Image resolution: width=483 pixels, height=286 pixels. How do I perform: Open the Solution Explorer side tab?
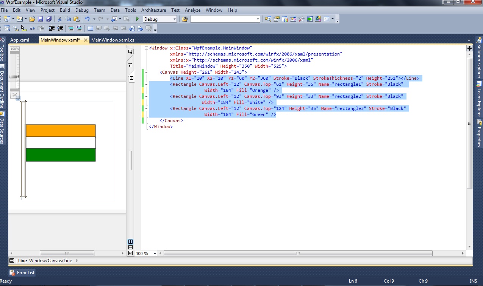(478, 59)
